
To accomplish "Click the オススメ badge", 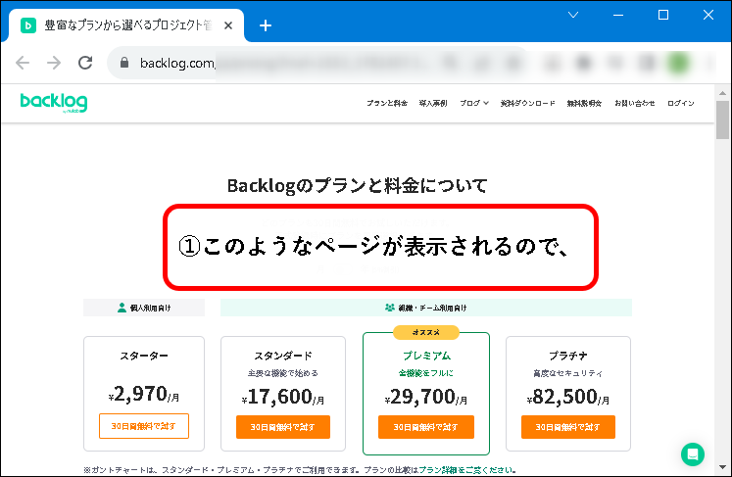I will (x=426, y=332).
